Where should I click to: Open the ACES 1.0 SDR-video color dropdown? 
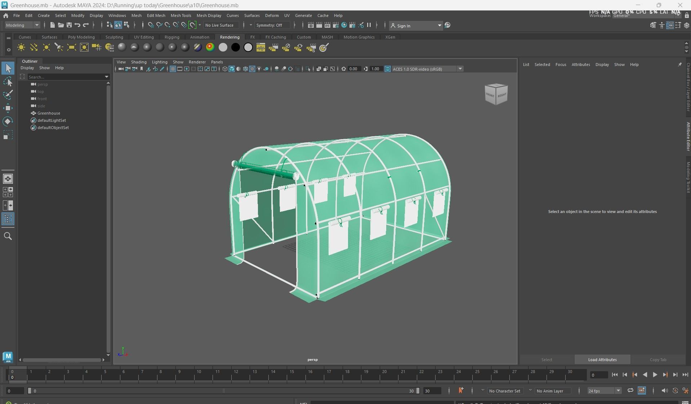click(x=427, y=69)
